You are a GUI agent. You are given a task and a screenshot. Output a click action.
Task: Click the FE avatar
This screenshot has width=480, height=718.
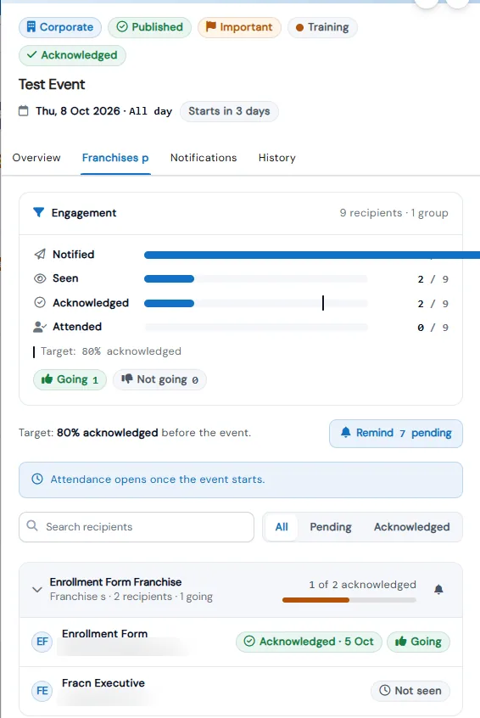click(x=42, y=691)
